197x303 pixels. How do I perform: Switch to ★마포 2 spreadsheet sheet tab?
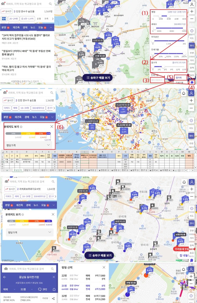(92, 170)
